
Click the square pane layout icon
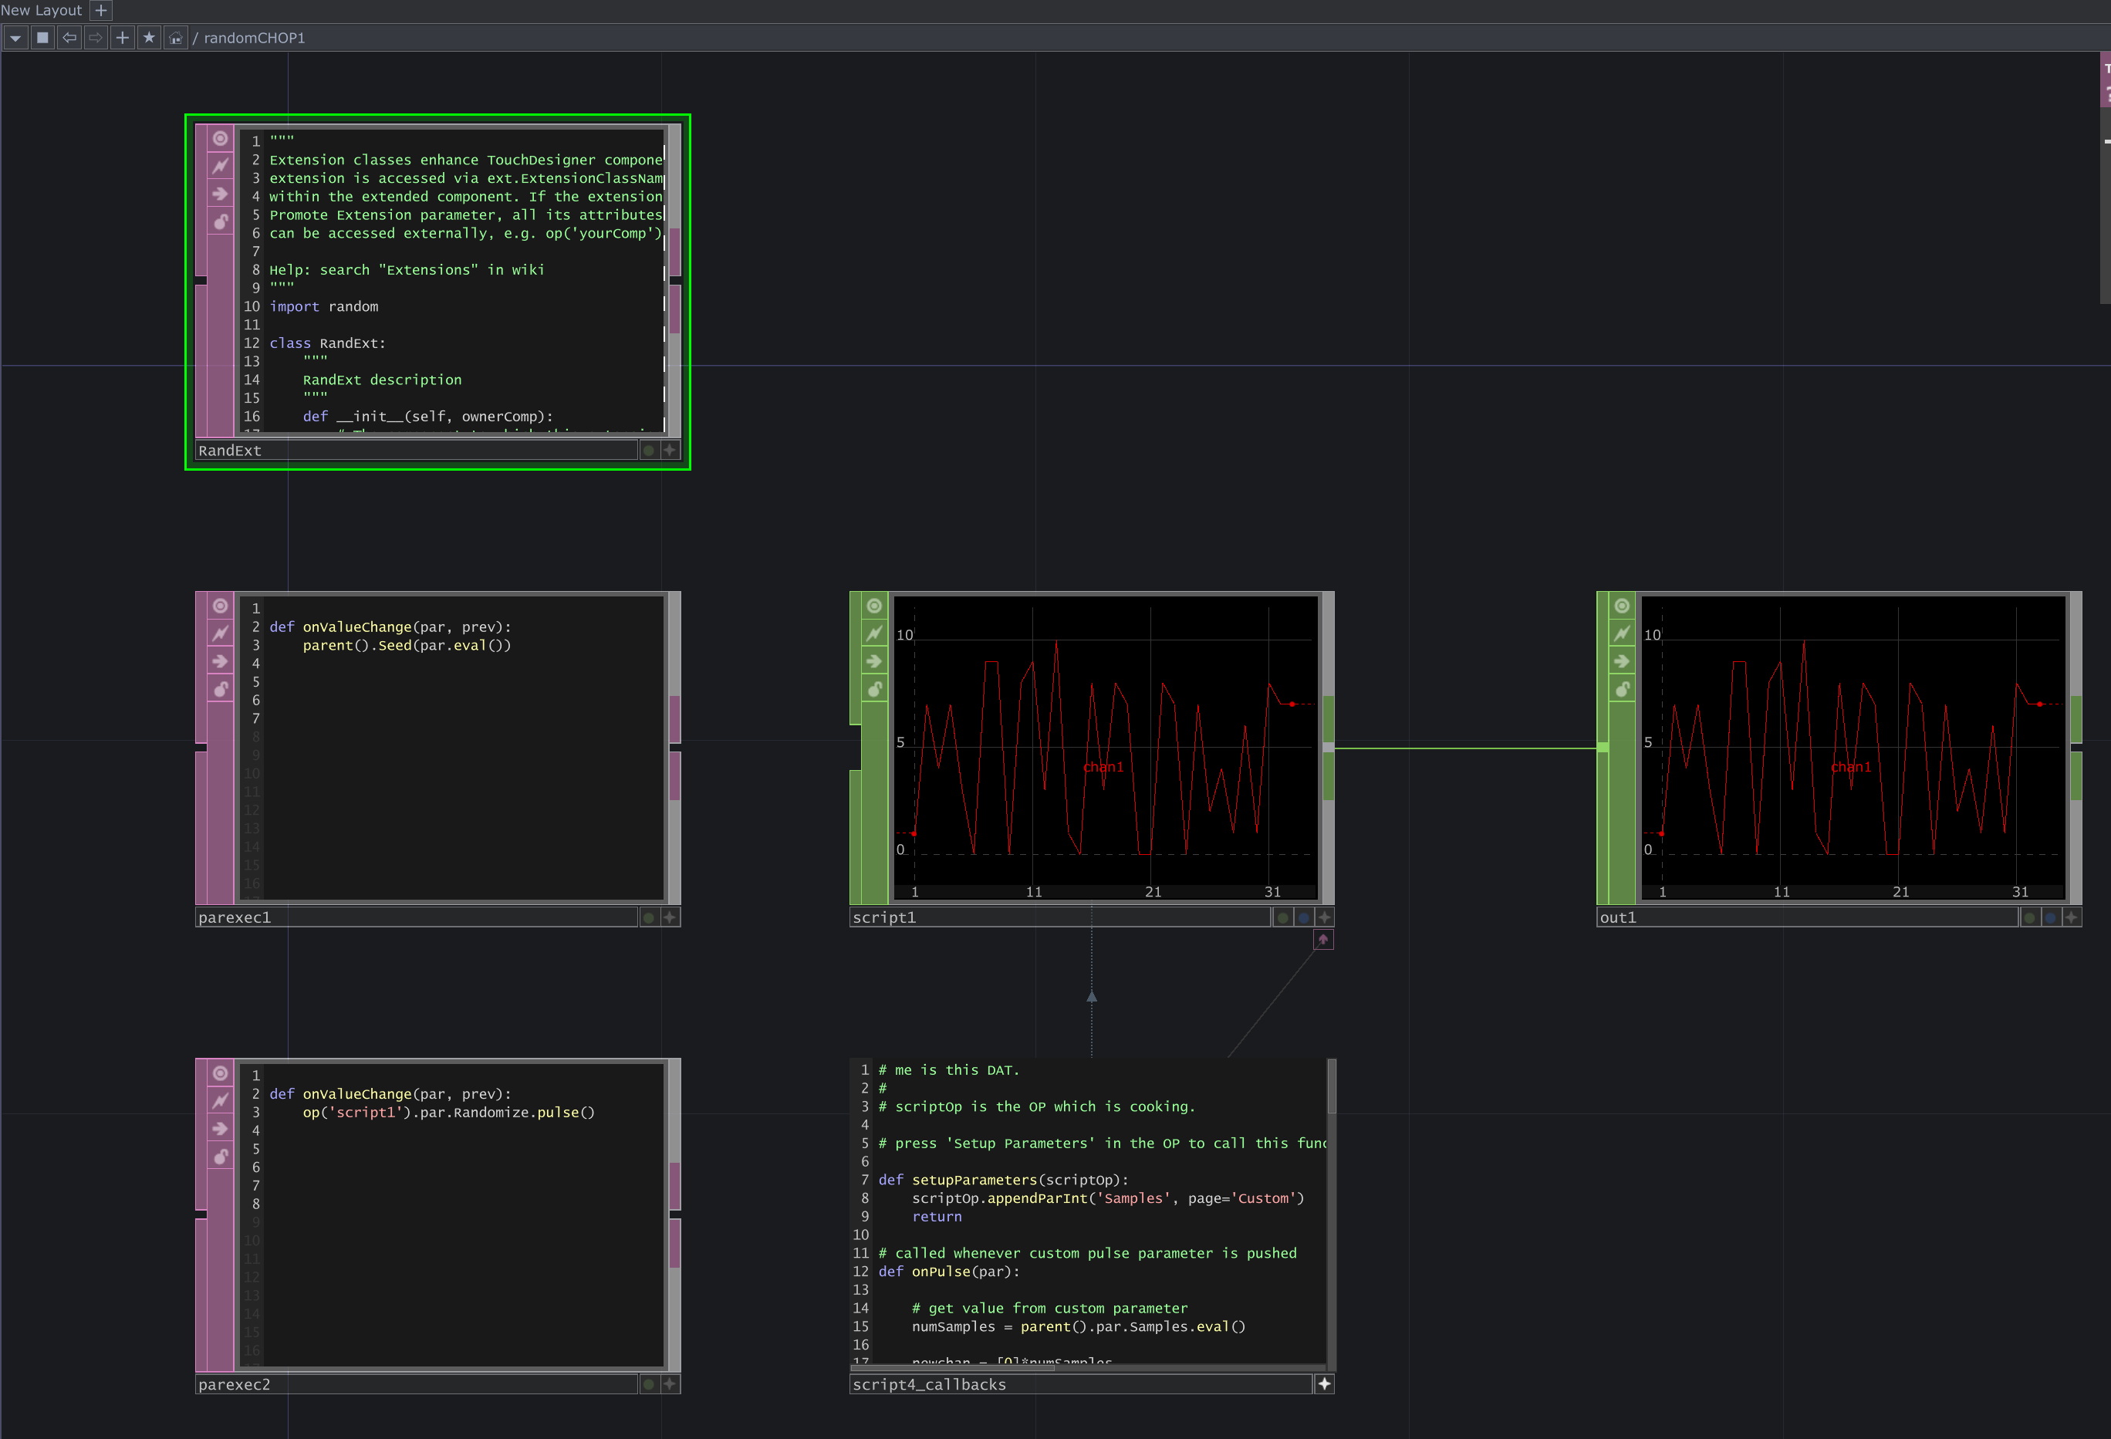[42, 38]
